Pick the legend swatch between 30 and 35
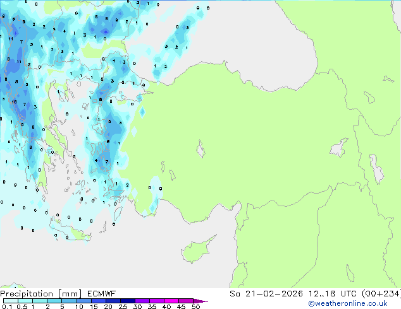 click(x=142, y=301)
